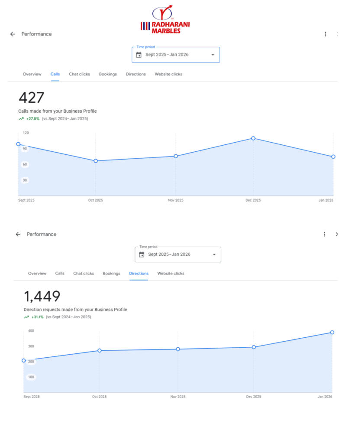Click the Jan 2026 data point on the calls chart
The width and height of the screenshot is (345, 444).
[x=333, y=157]
